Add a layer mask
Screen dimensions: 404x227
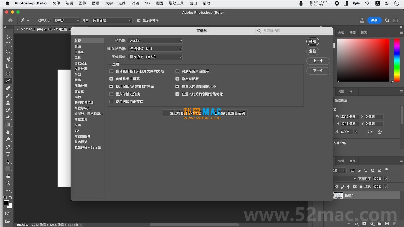364,224
